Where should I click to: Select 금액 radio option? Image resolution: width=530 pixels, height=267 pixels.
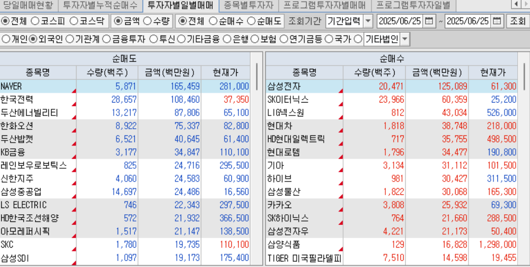point(118,21)
